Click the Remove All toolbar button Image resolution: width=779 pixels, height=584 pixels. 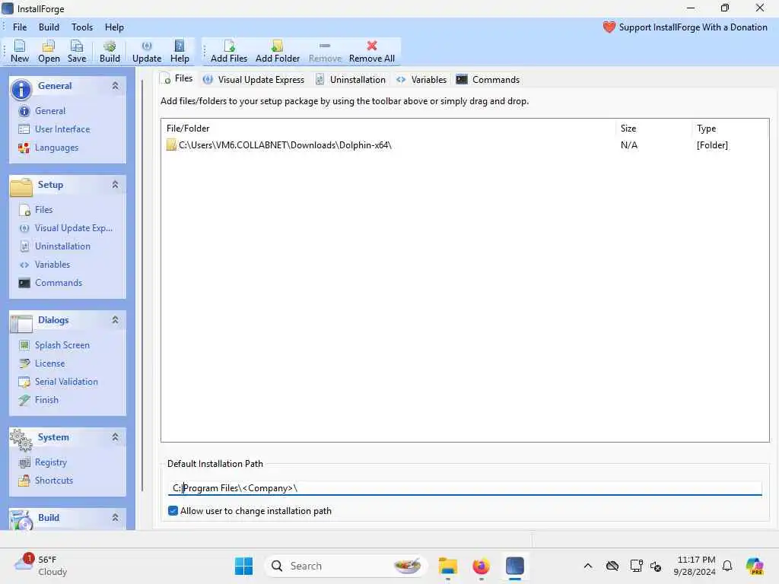(x=371, y=51)
